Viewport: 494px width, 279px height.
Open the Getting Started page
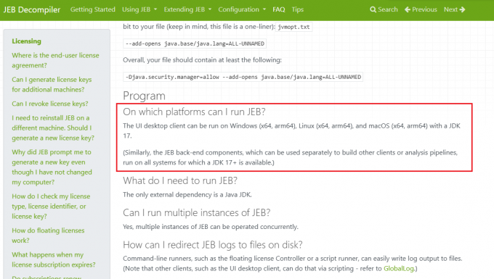tap(93, 9)
